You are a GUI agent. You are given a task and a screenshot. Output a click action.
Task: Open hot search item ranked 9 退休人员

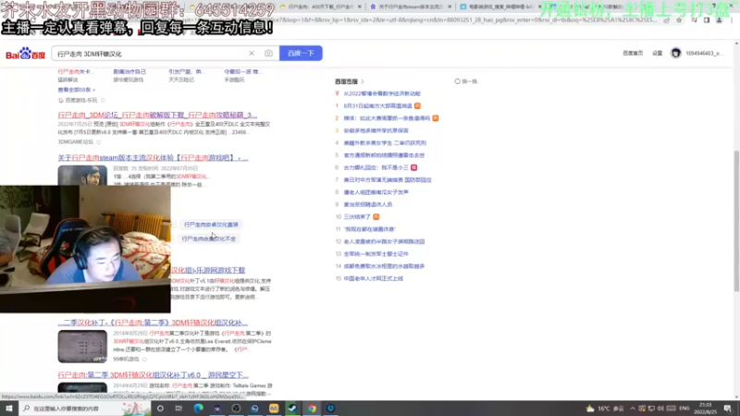click(x=367, y=204)
